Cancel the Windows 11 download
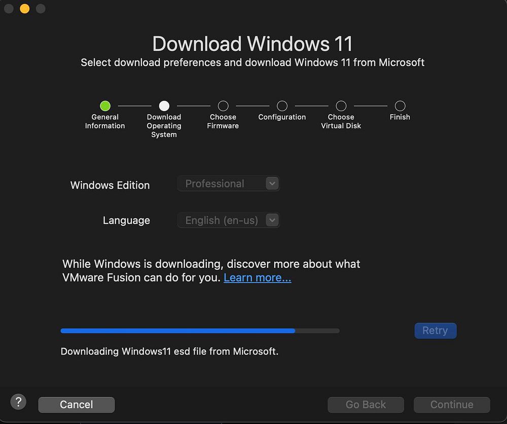 tap(77, 405)
